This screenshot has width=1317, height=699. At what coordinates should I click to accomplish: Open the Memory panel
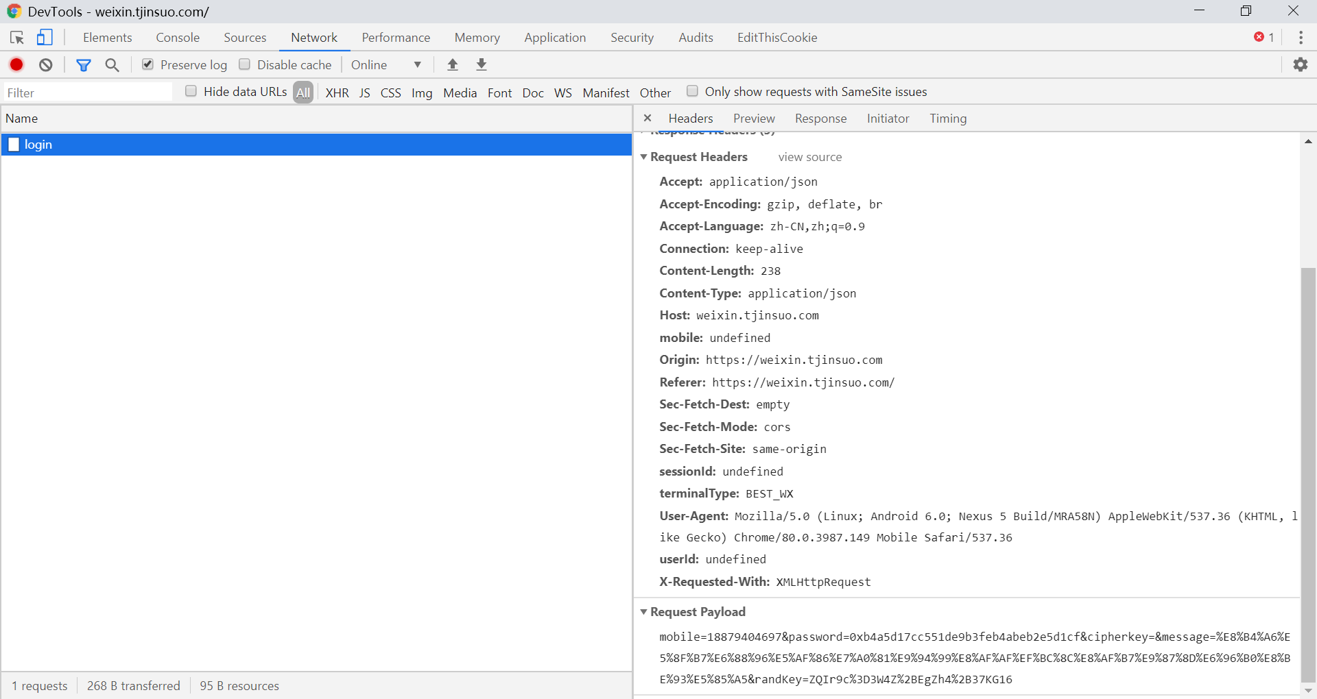477,38
